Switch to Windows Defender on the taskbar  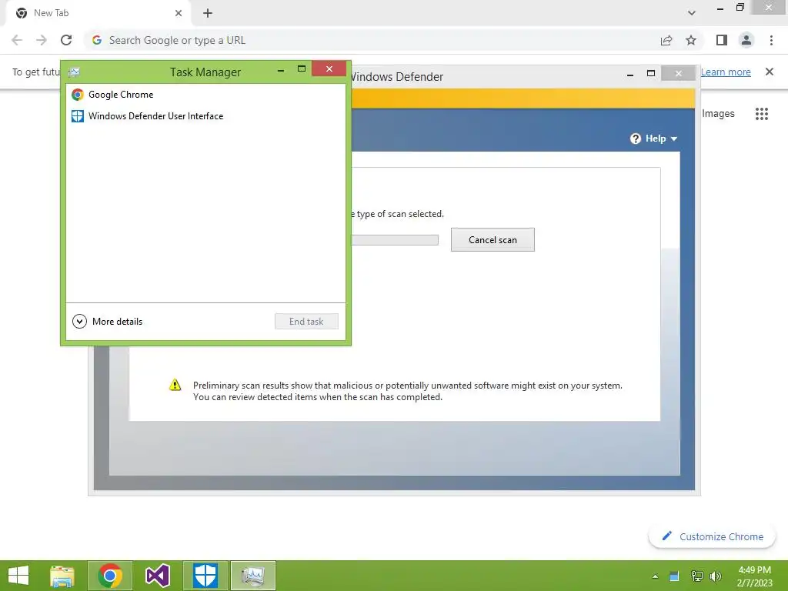click(x=205, y=576)
